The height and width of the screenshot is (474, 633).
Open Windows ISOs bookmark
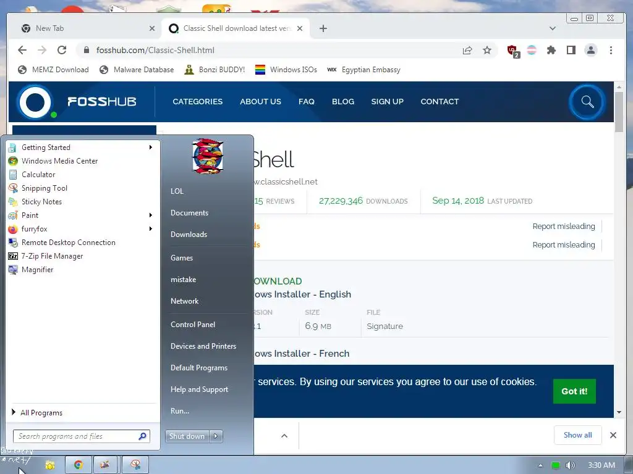(x=286, y=70)
